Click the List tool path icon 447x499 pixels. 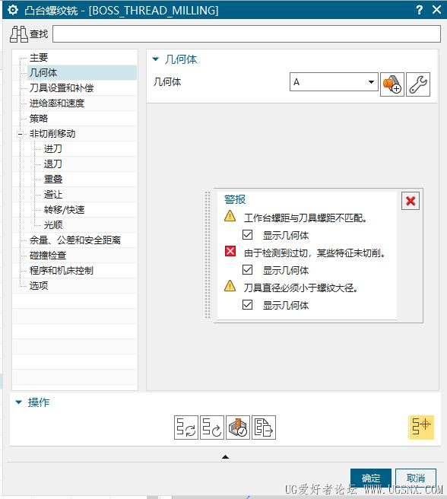(x=264, y=427)
